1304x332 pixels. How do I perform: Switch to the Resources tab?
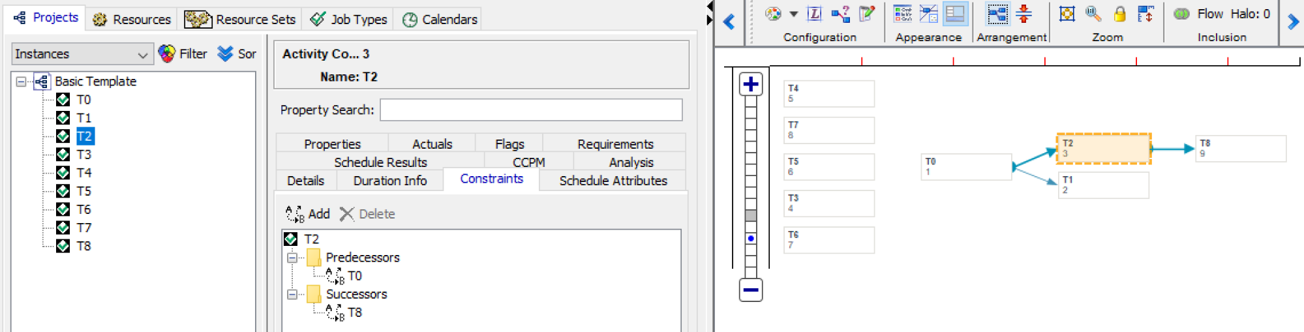132,20
